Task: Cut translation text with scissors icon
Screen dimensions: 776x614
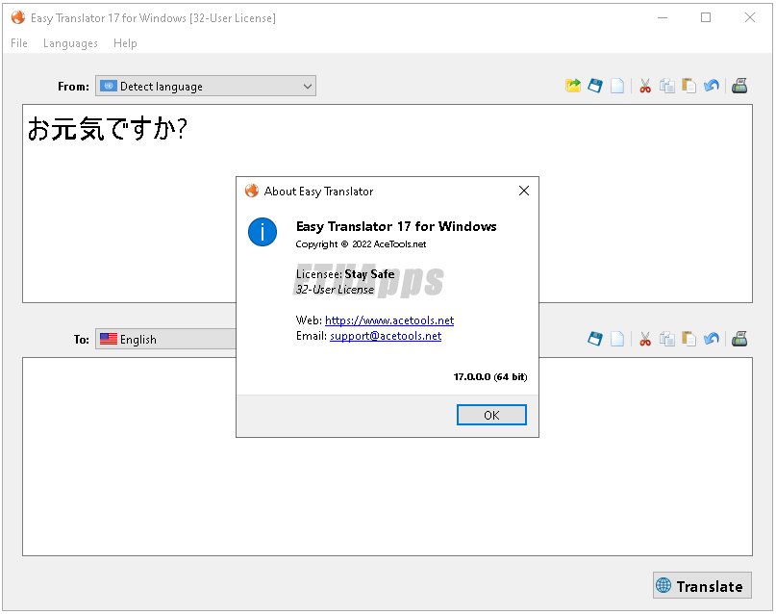Action: point(645,339)
